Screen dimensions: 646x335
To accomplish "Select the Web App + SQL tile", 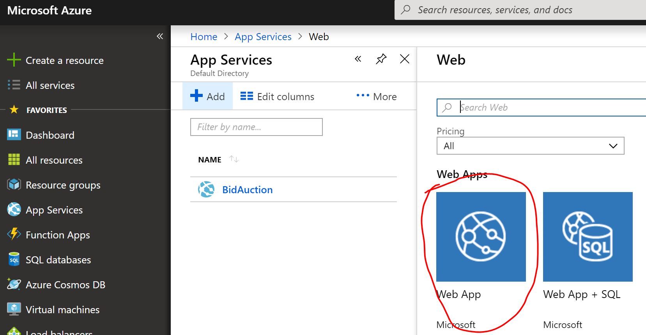I will 588,237.
